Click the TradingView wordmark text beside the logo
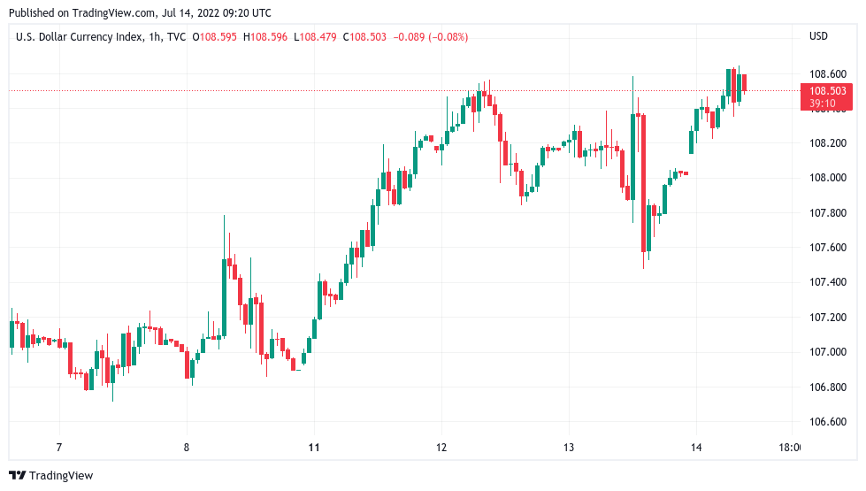This screenshot has width=866, height=491. click(x=61, y=476)
